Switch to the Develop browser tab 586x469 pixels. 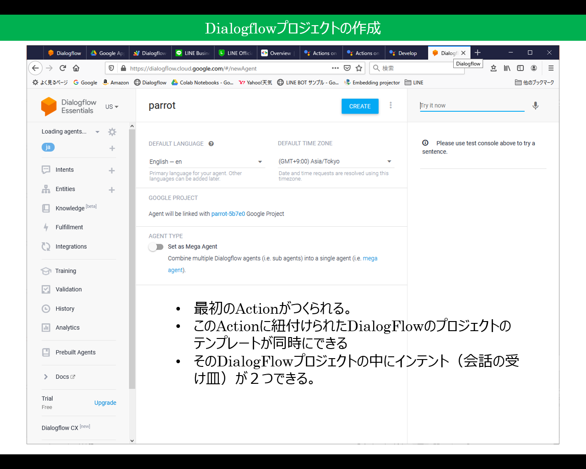(x=407, y=53)
